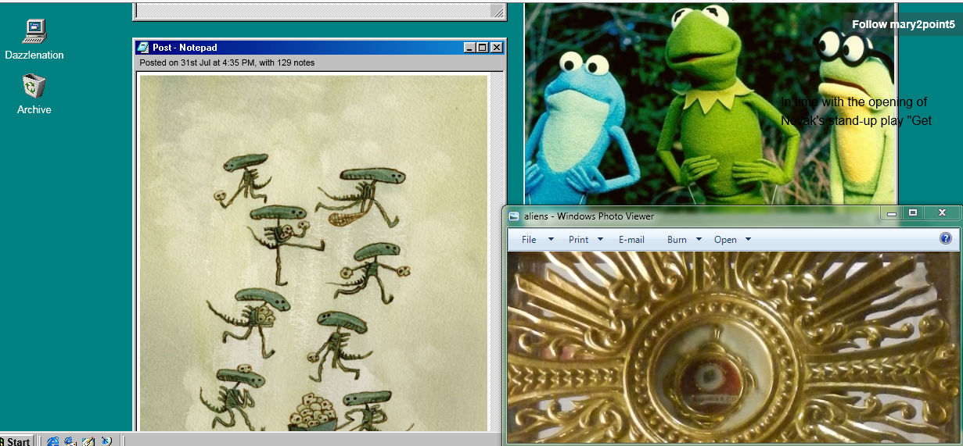Image resolution: width=963 pixels, height=446 pixels.
Task: Launch Outlook Express from quick launch
Action: pyautogui.click(x=70, y=441)
